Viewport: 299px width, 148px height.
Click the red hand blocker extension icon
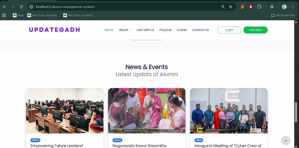pyautogui.click(x=251, y=7)
